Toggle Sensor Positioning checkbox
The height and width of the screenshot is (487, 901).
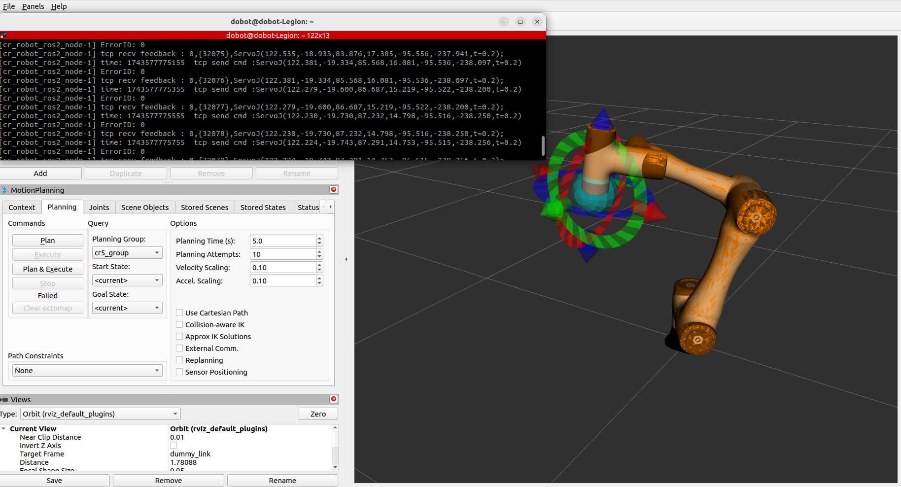pyautogui.click(x=180, y=372)
